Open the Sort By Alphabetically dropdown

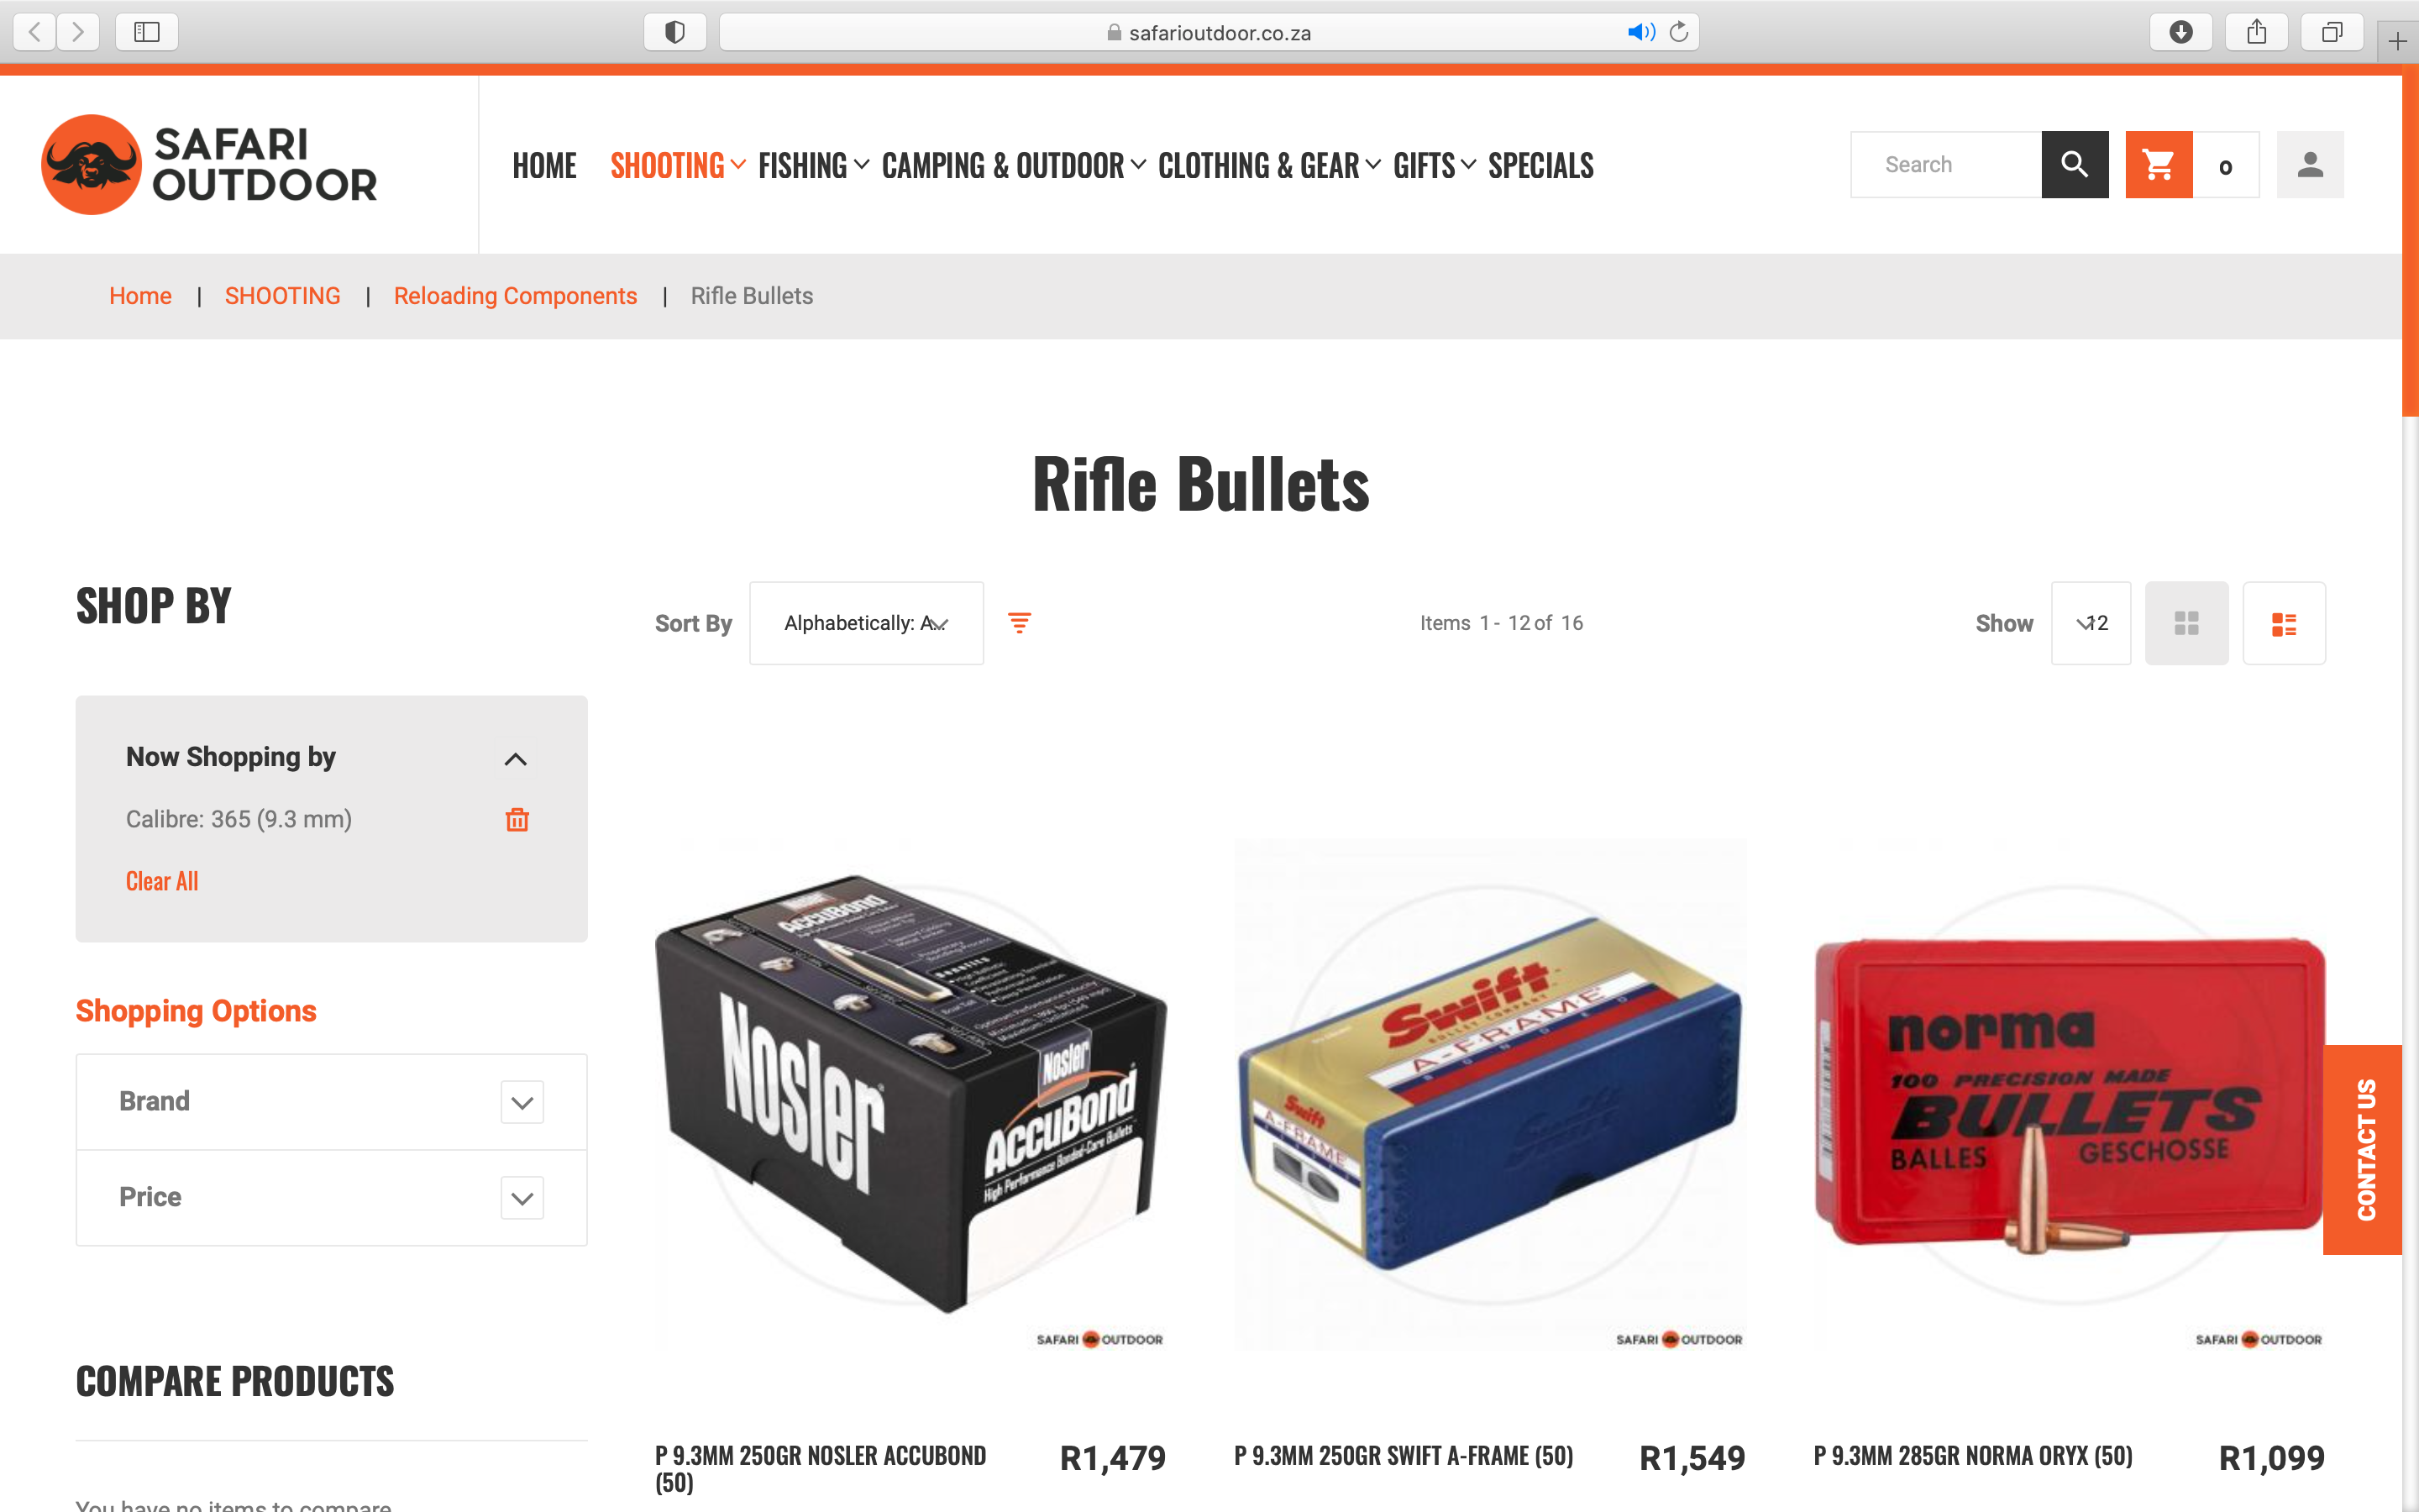point(866,623)
